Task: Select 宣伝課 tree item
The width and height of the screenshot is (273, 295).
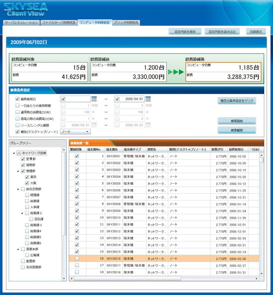Action: (39, 219)
